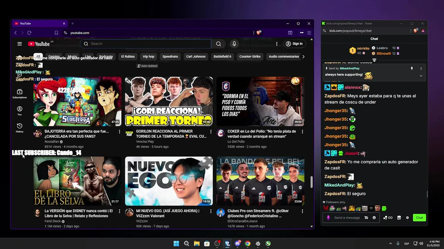Screen dimensions: 444x249
Task: Unpin the pinned MikedAndPlay message
Action: pos(412,68)
